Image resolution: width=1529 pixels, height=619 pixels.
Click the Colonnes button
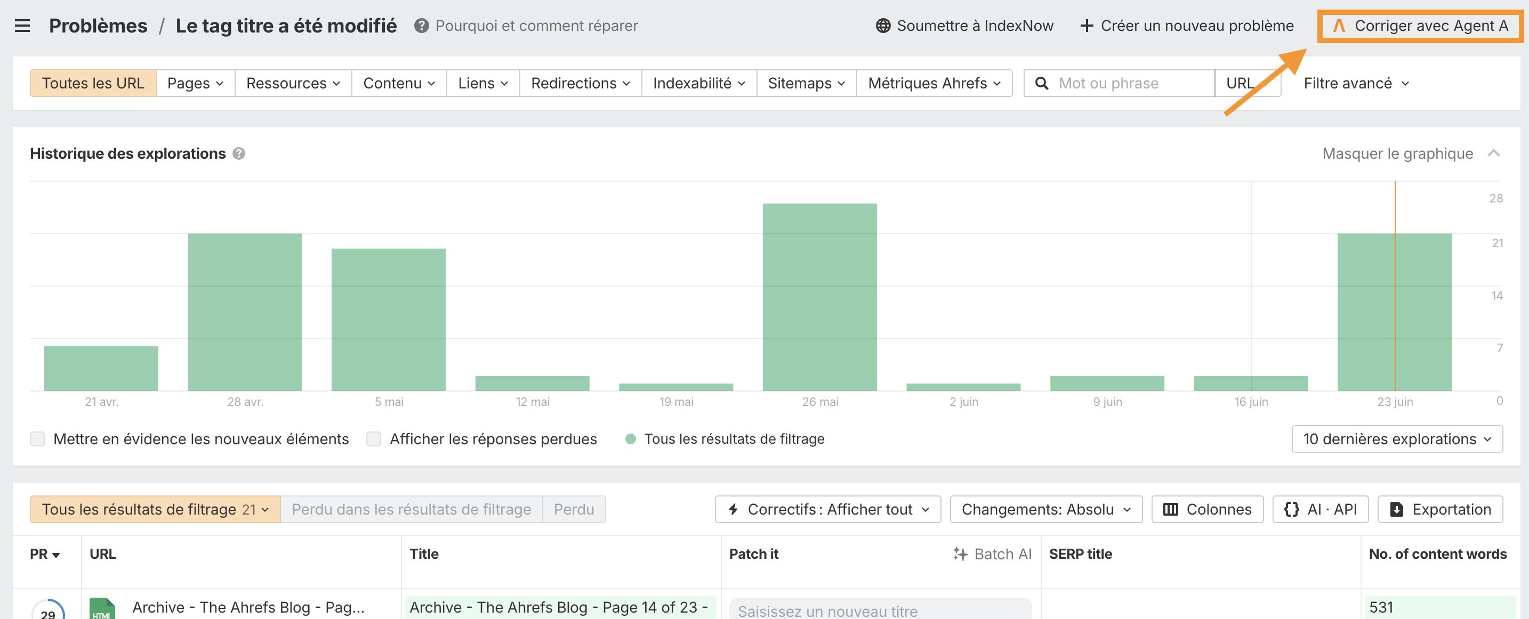[1208, 509]
